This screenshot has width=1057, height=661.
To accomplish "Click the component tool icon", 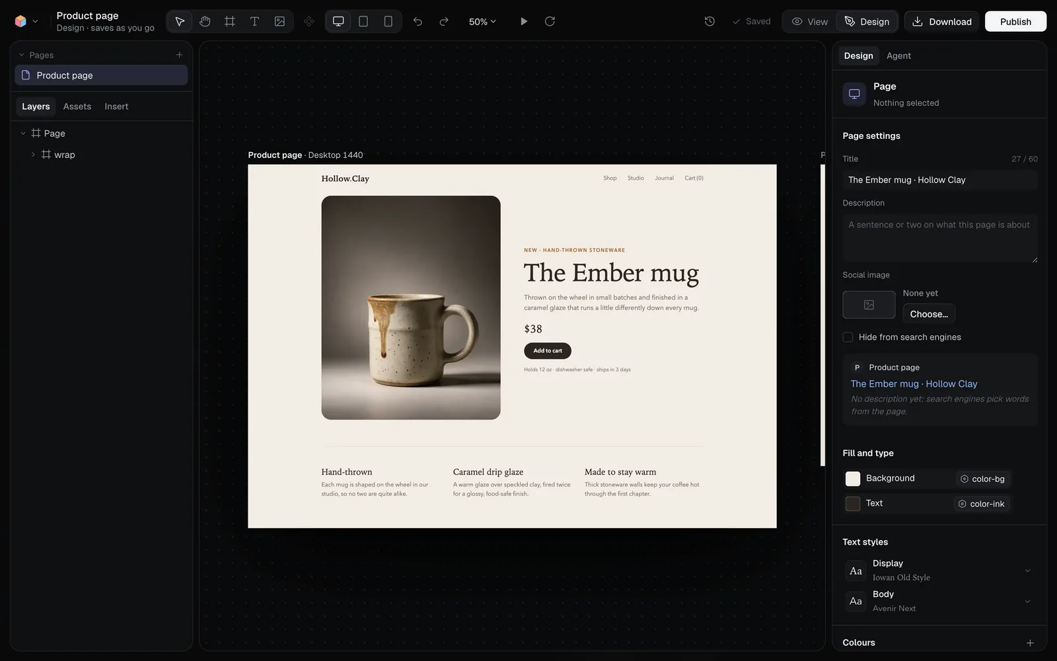I will click(309, 21).
